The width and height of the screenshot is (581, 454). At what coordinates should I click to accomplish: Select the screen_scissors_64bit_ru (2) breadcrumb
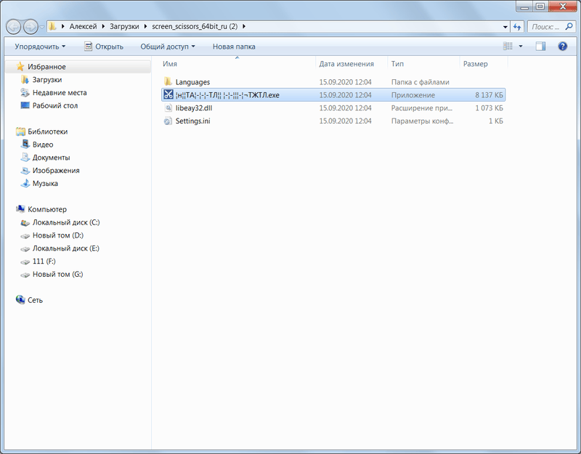point(195,26)
